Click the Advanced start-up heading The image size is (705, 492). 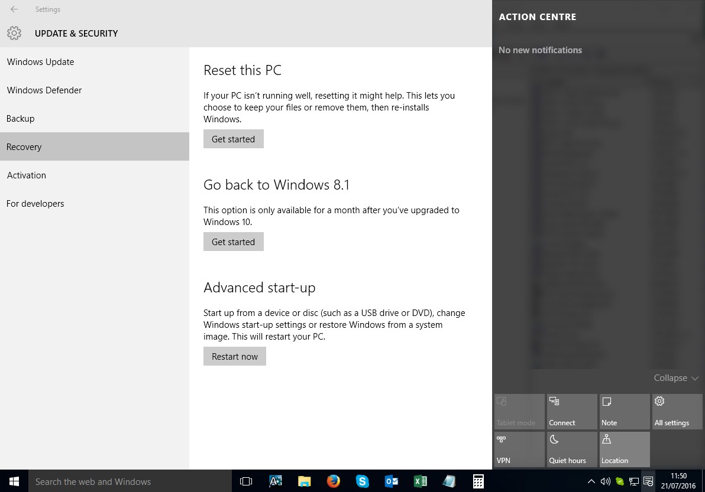click(260, 288)
